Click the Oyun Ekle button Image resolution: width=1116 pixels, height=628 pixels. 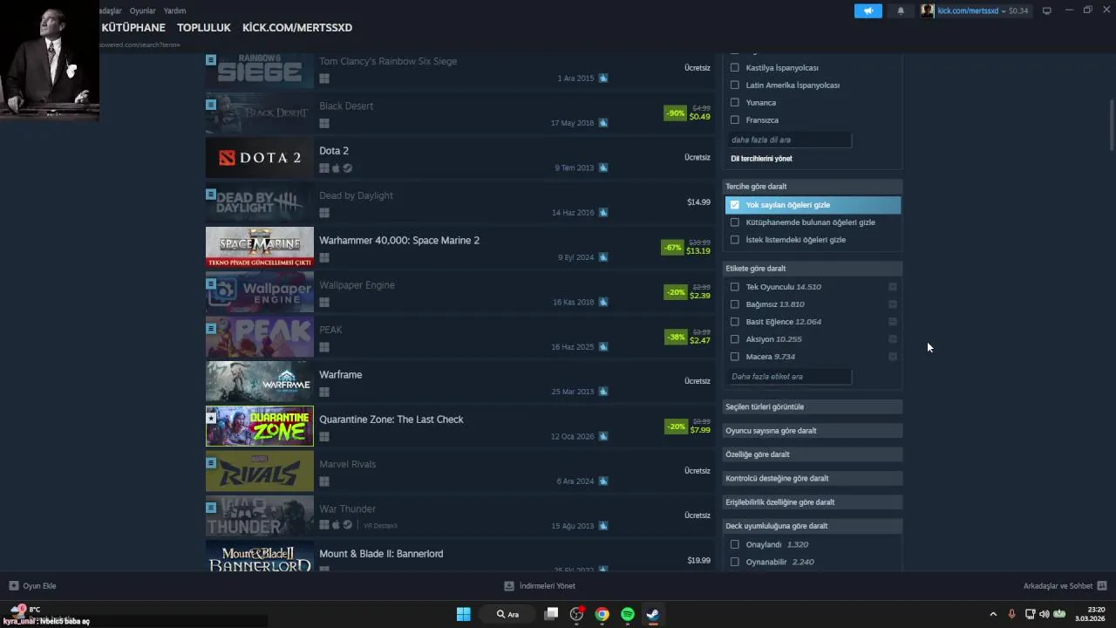click(x=32, y=586)
